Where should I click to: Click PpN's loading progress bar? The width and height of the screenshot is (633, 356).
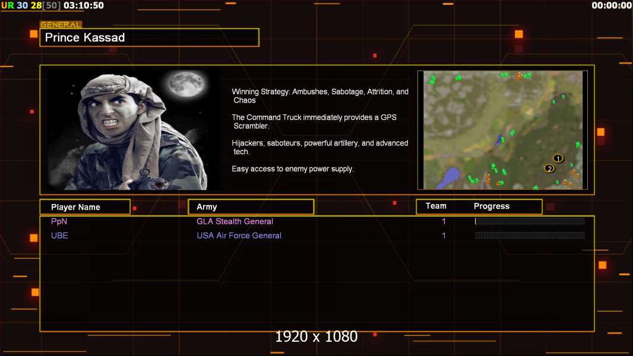pos(530,221)
